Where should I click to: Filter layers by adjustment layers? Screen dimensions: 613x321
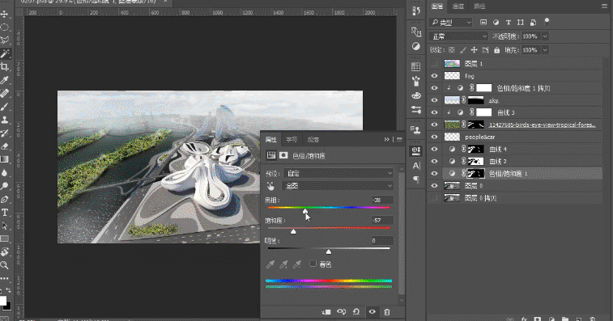pos(496,23)
